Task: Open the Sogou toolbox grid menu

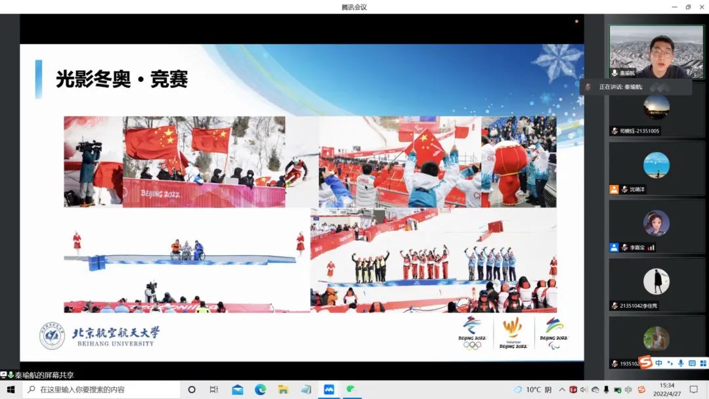Action: [702, 362]
